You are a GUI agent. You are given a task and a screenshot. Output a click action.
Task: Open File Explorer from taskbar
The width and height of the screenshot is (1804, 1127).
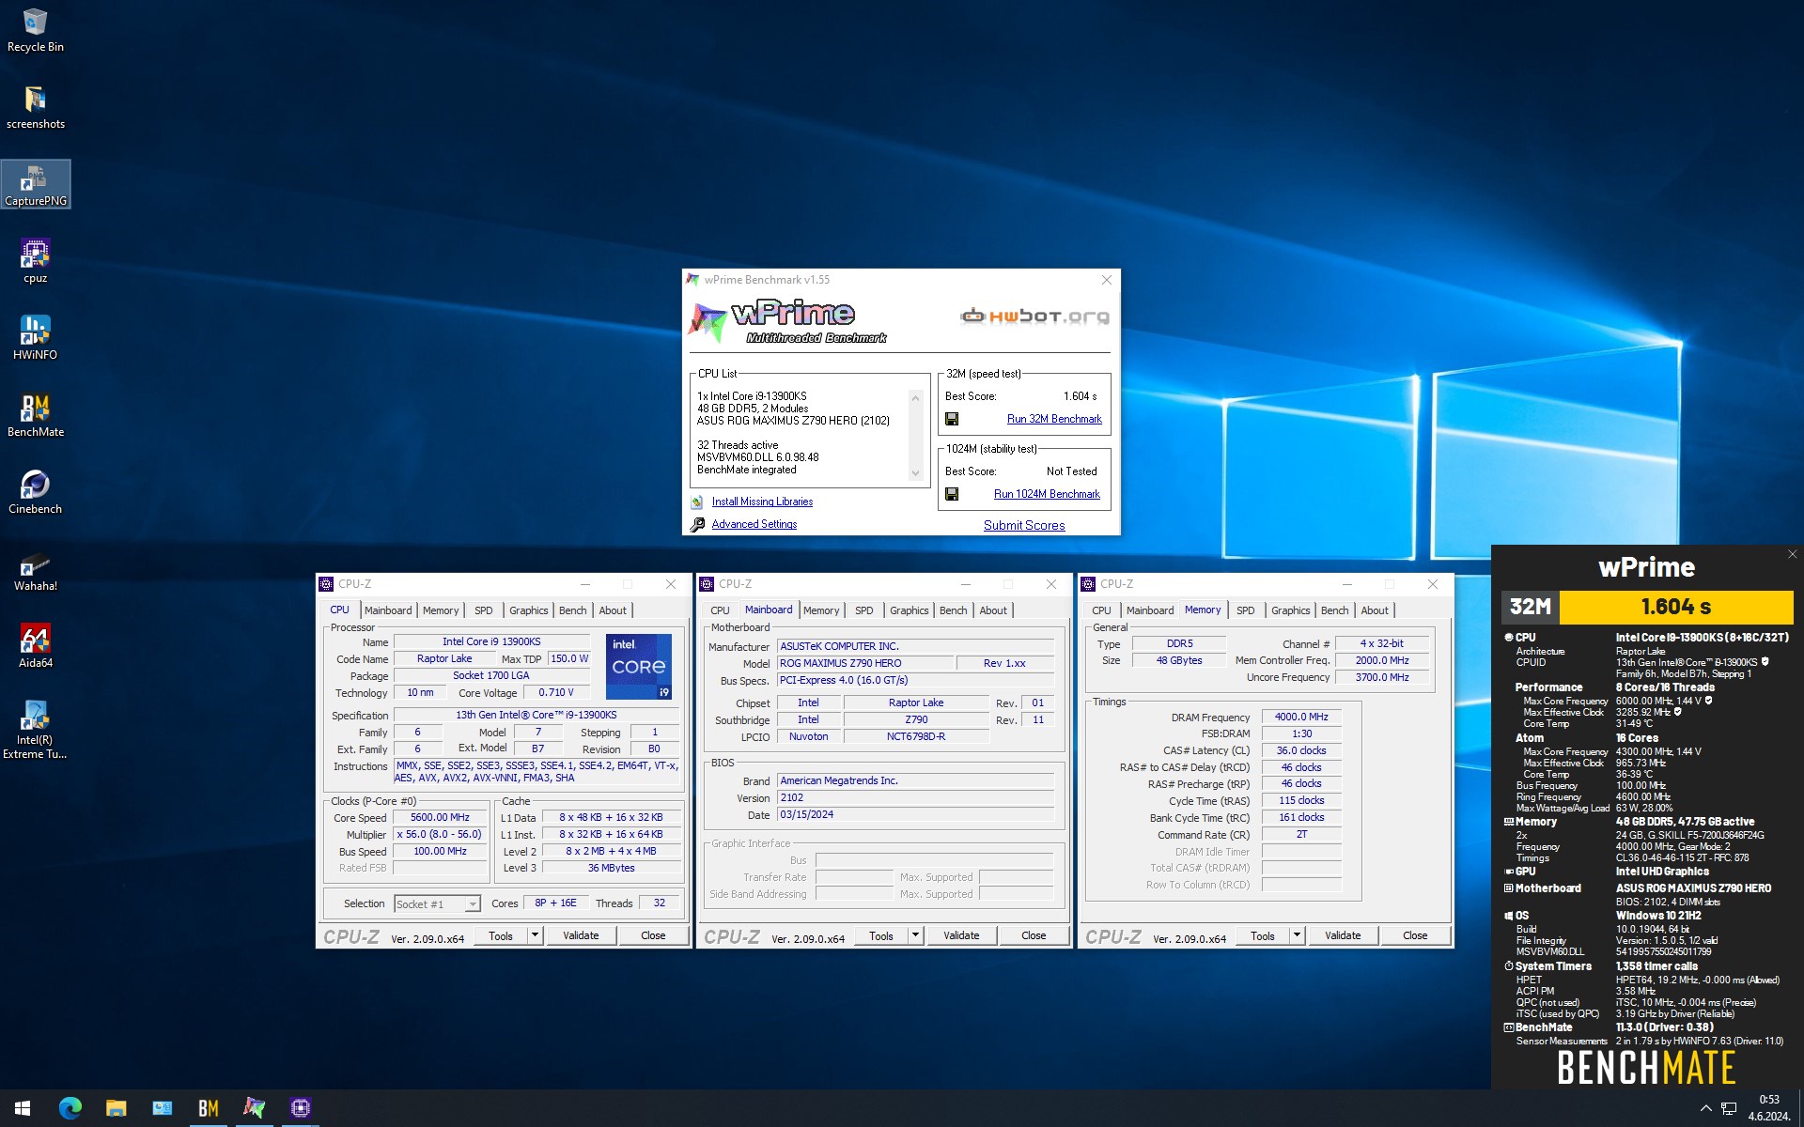click(x=116, y=1108)
